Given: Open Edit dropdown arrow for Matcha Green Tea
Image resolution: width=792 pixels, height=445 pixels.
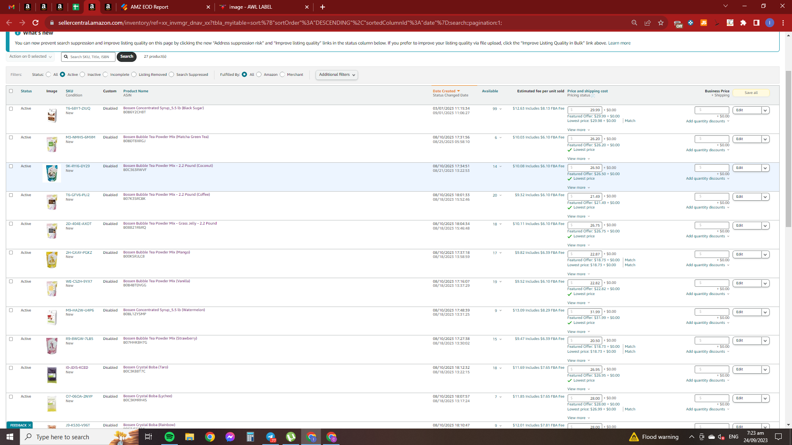Looking at the screenshot, I should coord(765,139).
